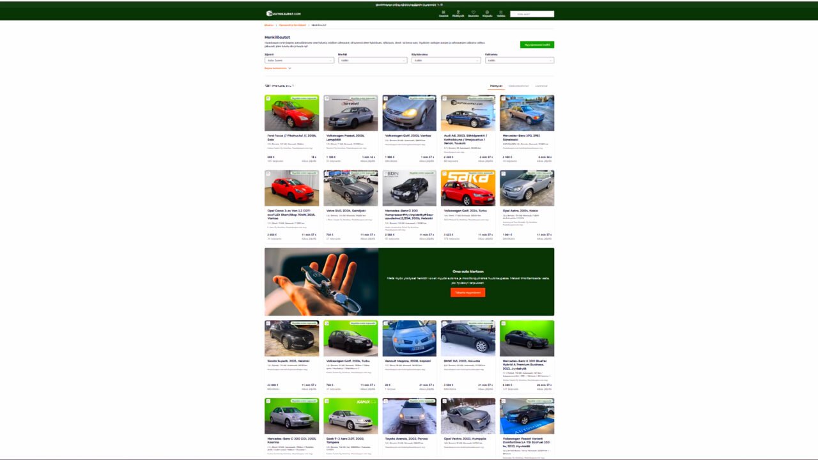Open the Seuranta heart icon in header
The image size is (818, 460).
click(473, 13)
